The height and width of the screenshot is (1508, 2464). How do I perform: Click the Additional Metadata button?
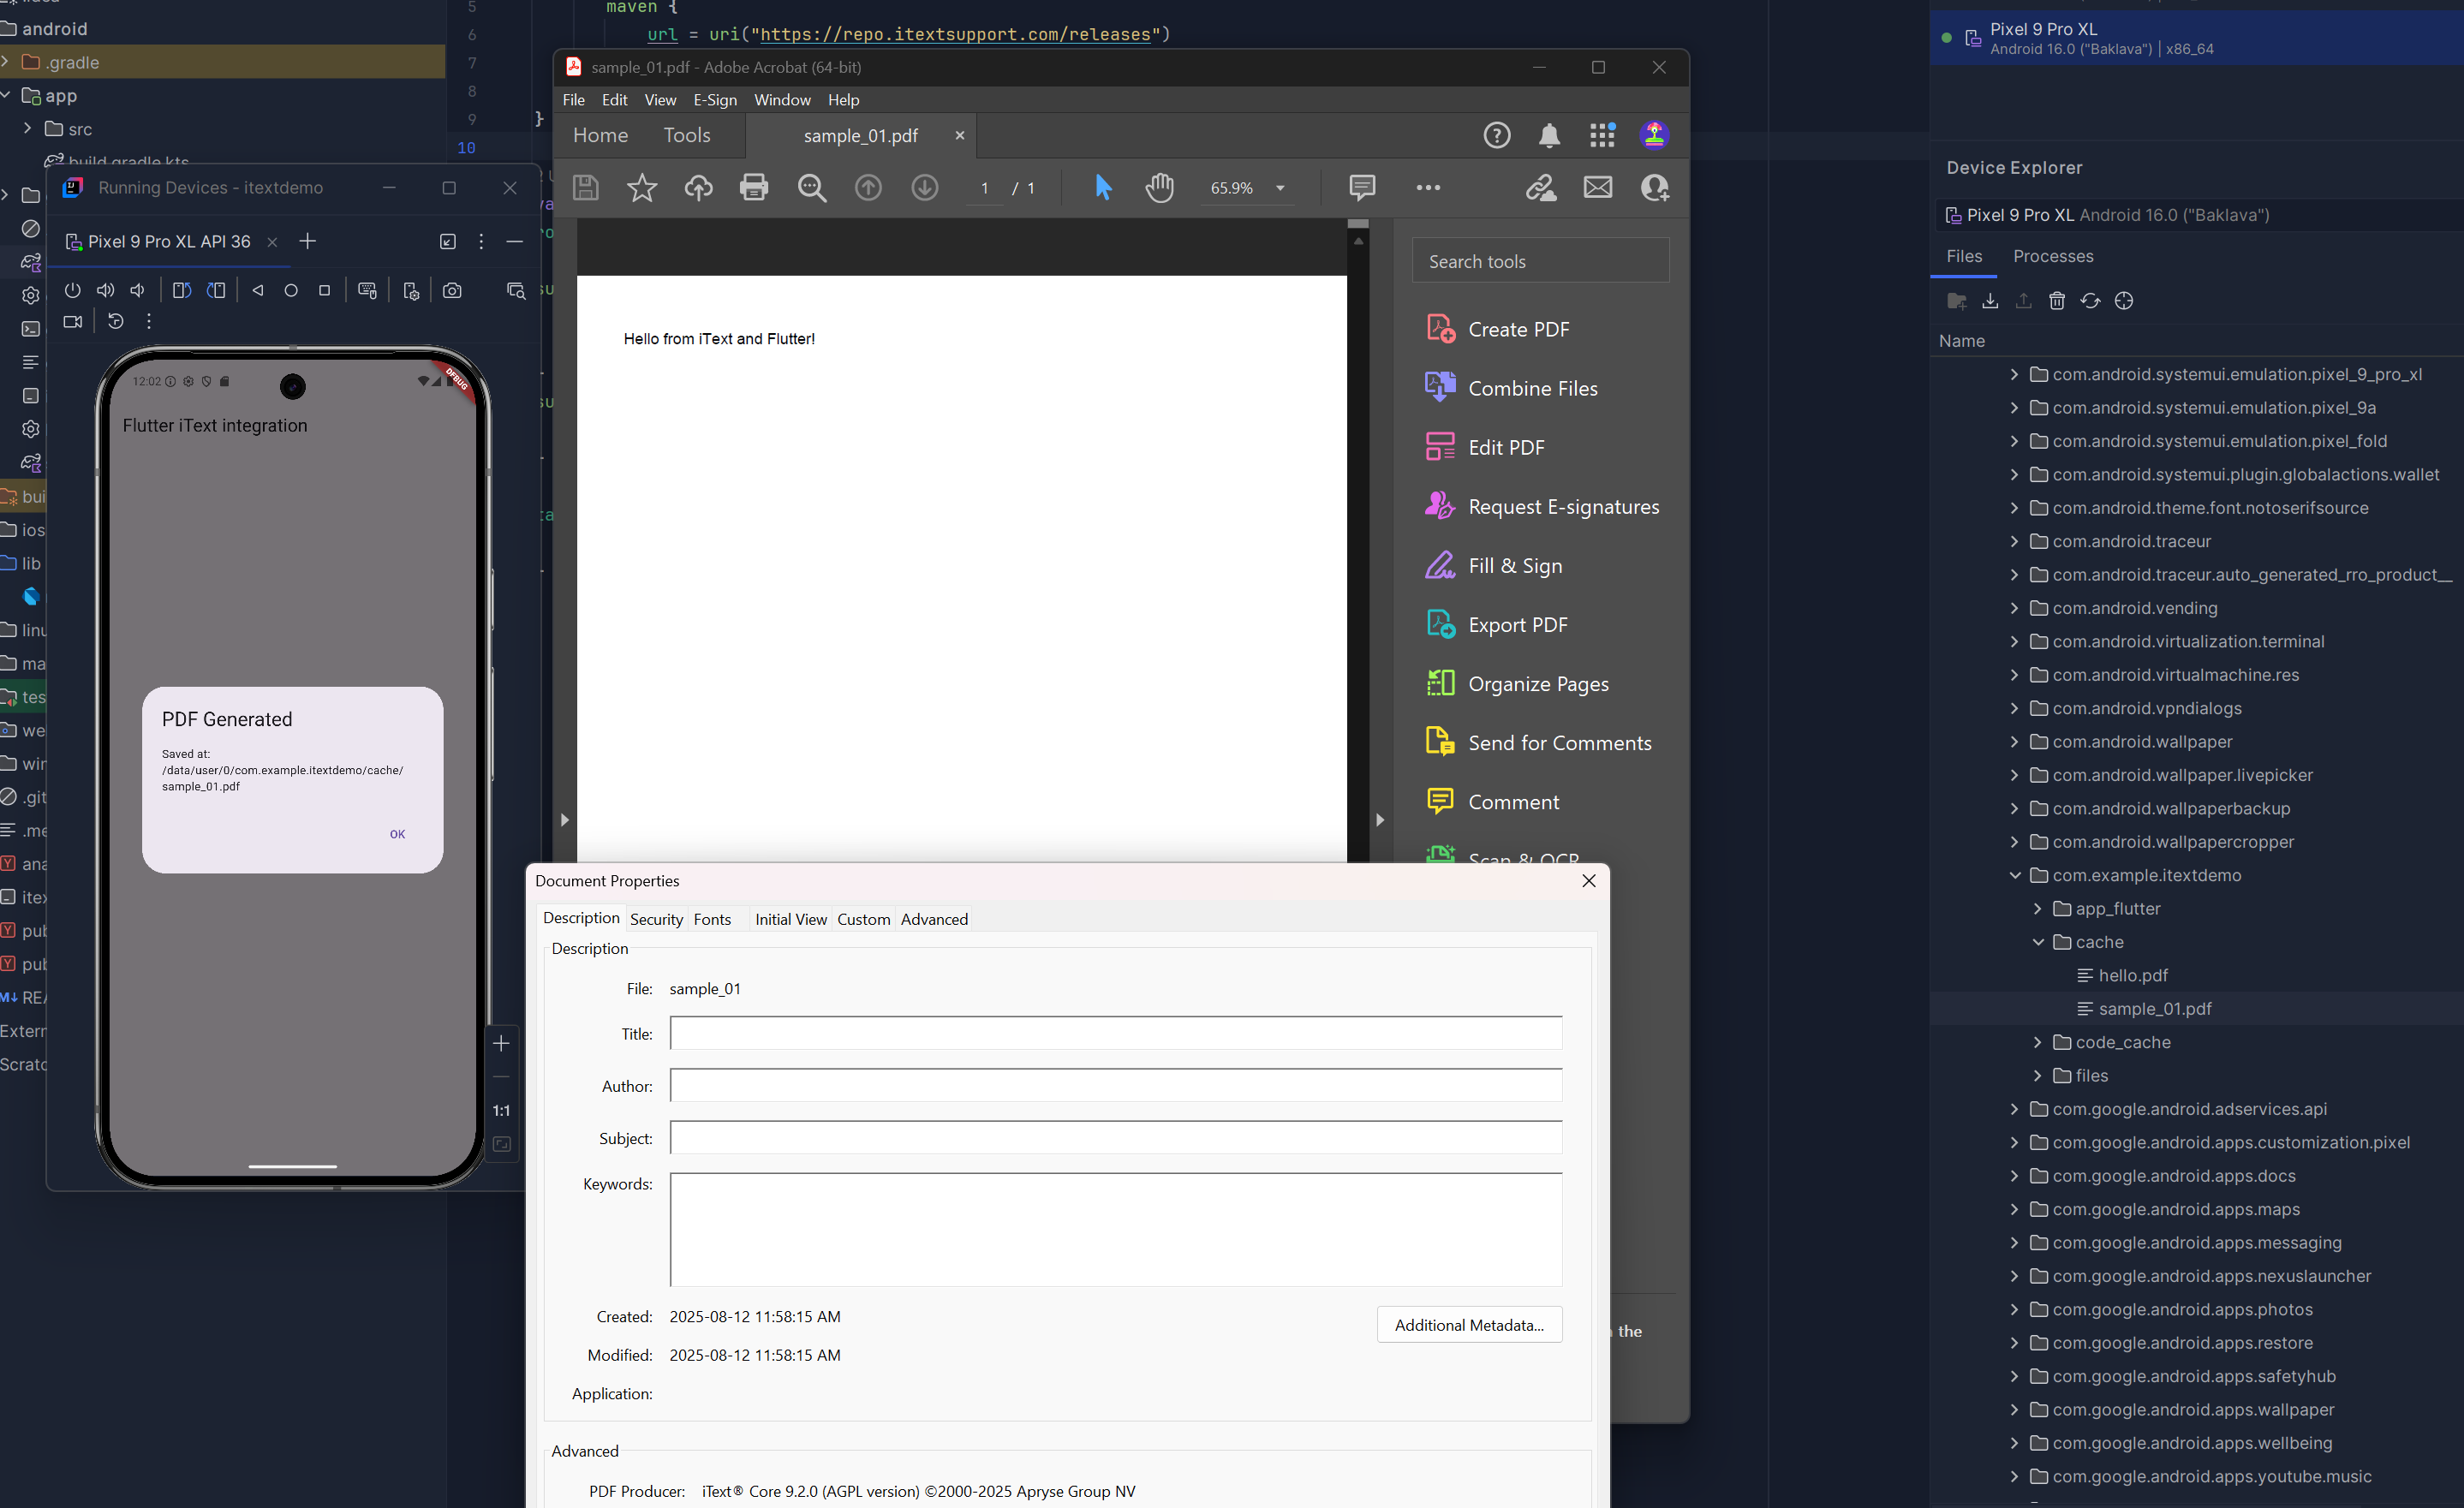[x=1469, y=1324]
